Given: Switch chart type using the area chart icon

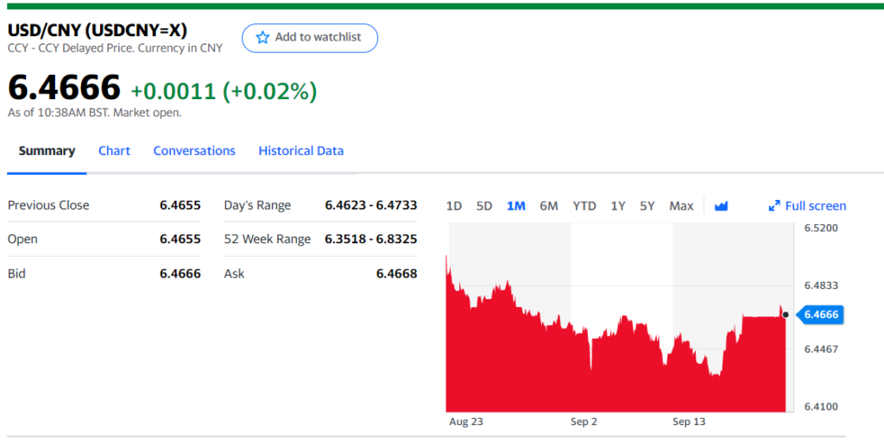Looking at the screenshot, I should click(722, 206).
